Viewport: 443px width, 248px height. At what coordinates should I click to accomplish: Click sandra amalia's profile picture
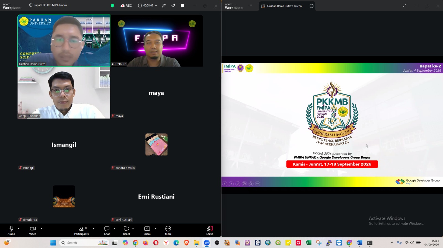(x=156, y=144)
